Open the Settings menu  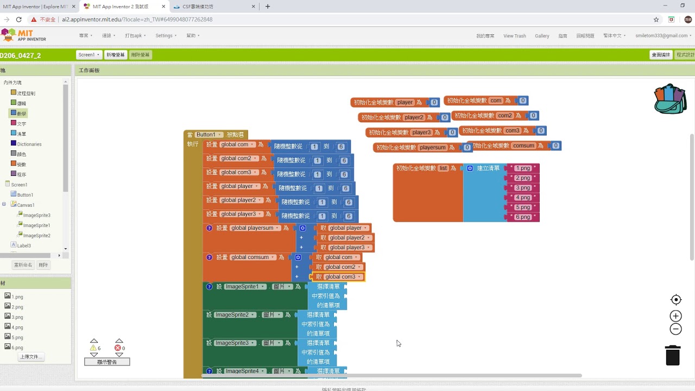tap(166, 36)
